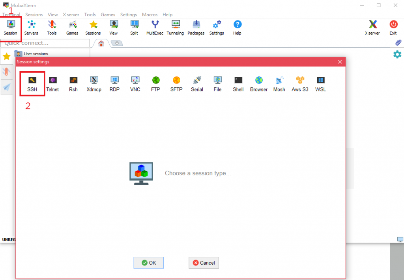Choose the WSL session type

point(321,84)
